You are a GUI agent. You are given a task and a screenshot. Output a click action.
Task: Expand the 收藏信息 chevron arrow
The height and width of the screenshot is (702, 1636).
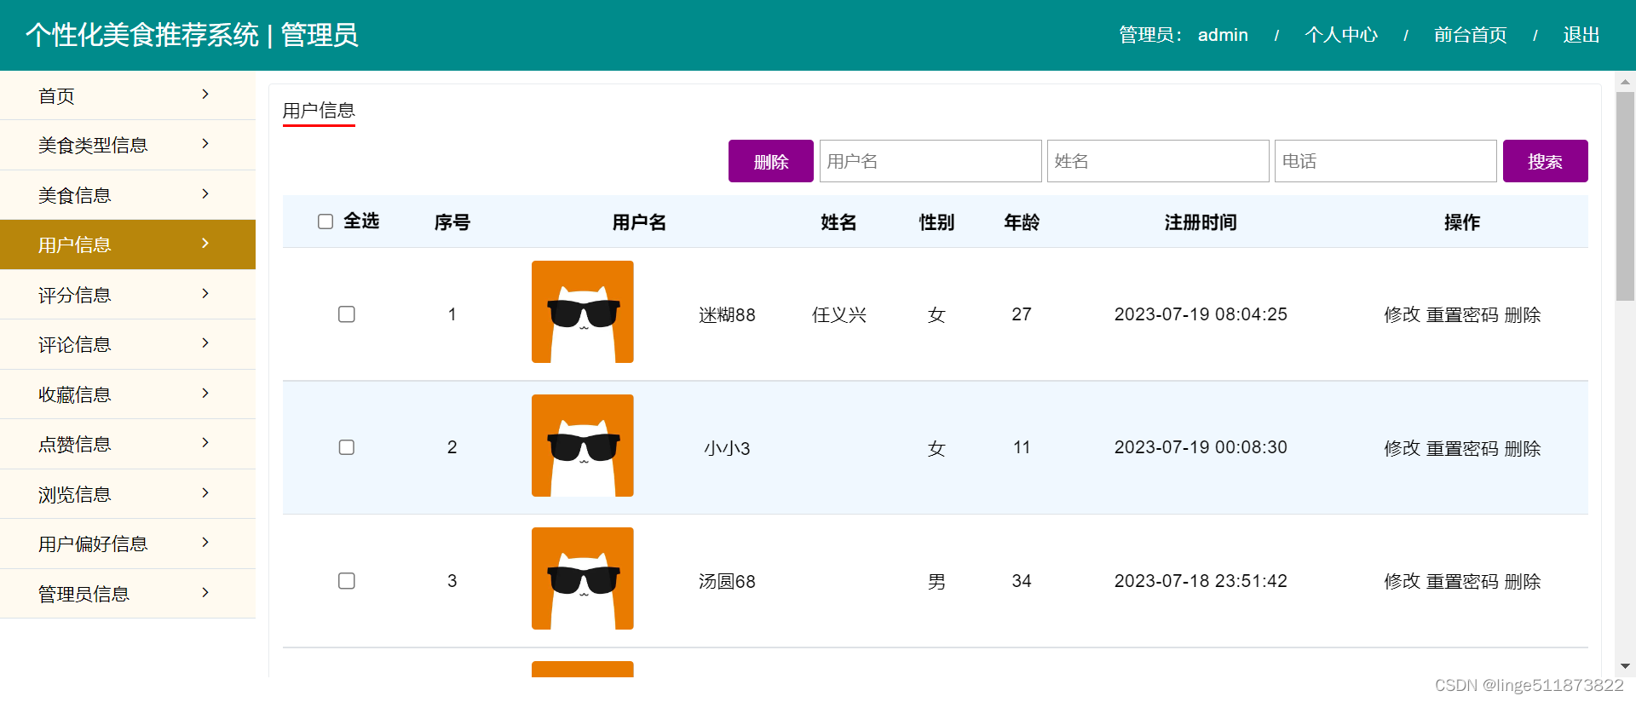coord(205,394)
